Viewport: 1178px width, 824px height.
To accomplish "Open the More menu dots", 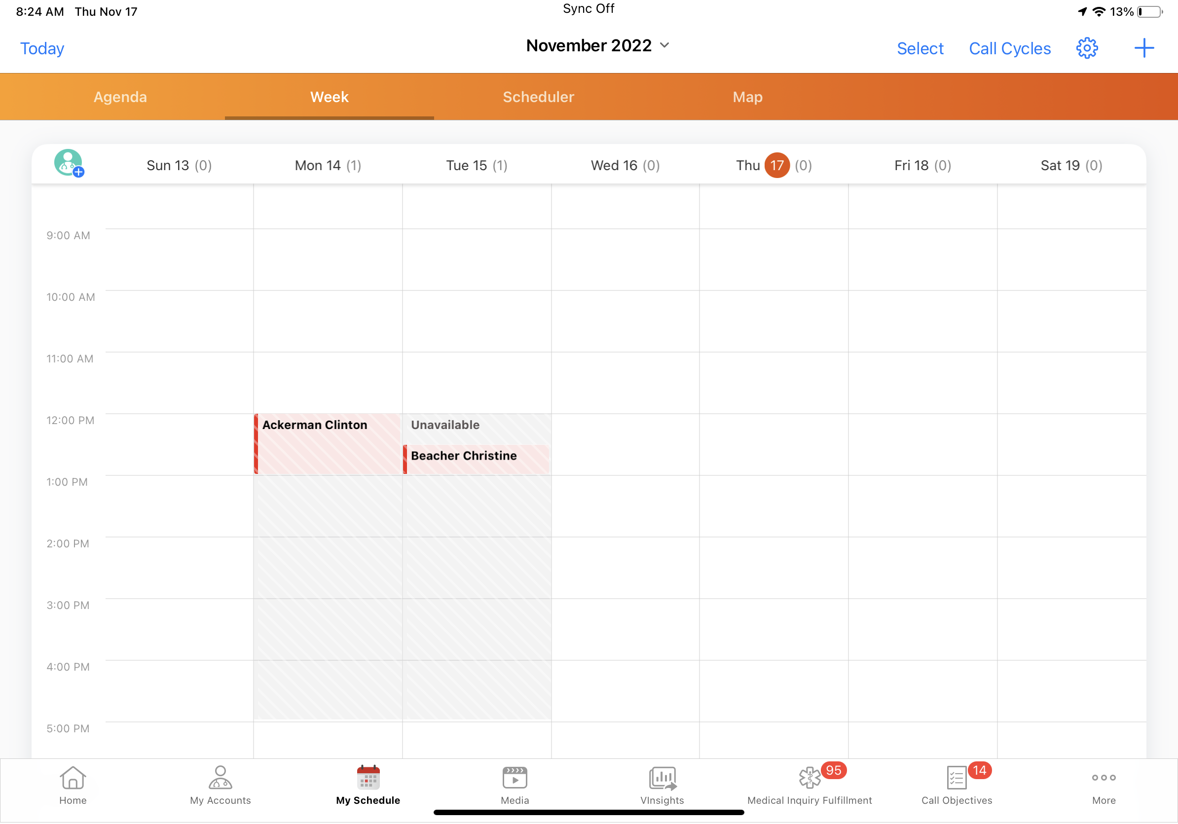I will click(1104, 785).
